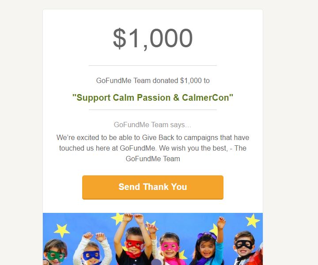318x265 pixels.
Task: Click the GoFundMe Team donated $1,000 line
Action: tap(153, 80)
